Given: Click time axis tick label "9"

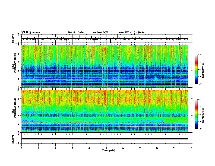Looking at the screenshot, I should 174,148.
